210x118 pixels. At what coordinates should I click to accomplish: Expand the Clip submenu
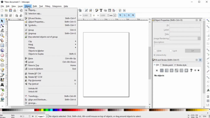[51, 41]
